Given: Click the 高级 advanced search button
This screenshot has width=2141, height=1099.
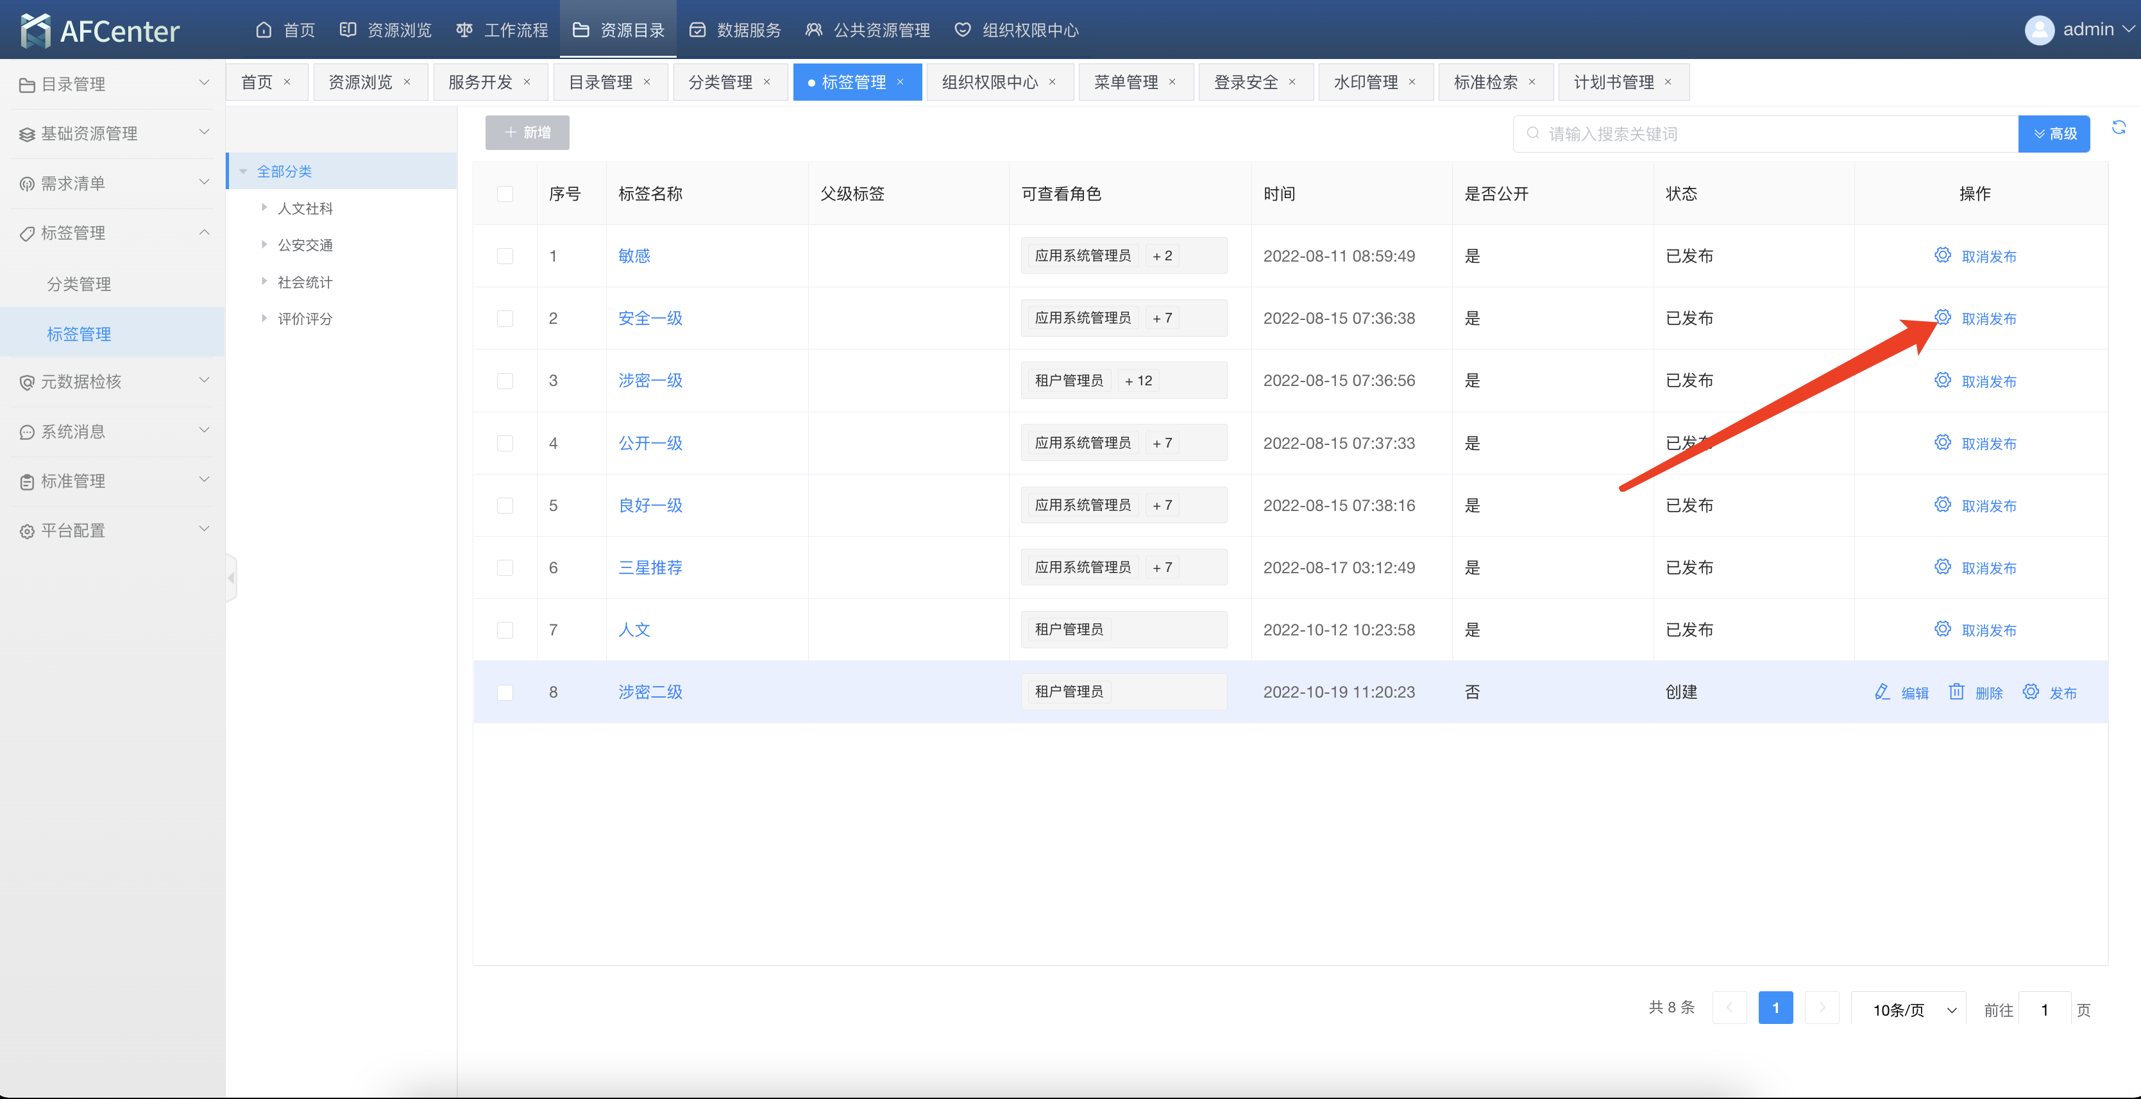Looking at the screenshot, I should [2054, 134].
